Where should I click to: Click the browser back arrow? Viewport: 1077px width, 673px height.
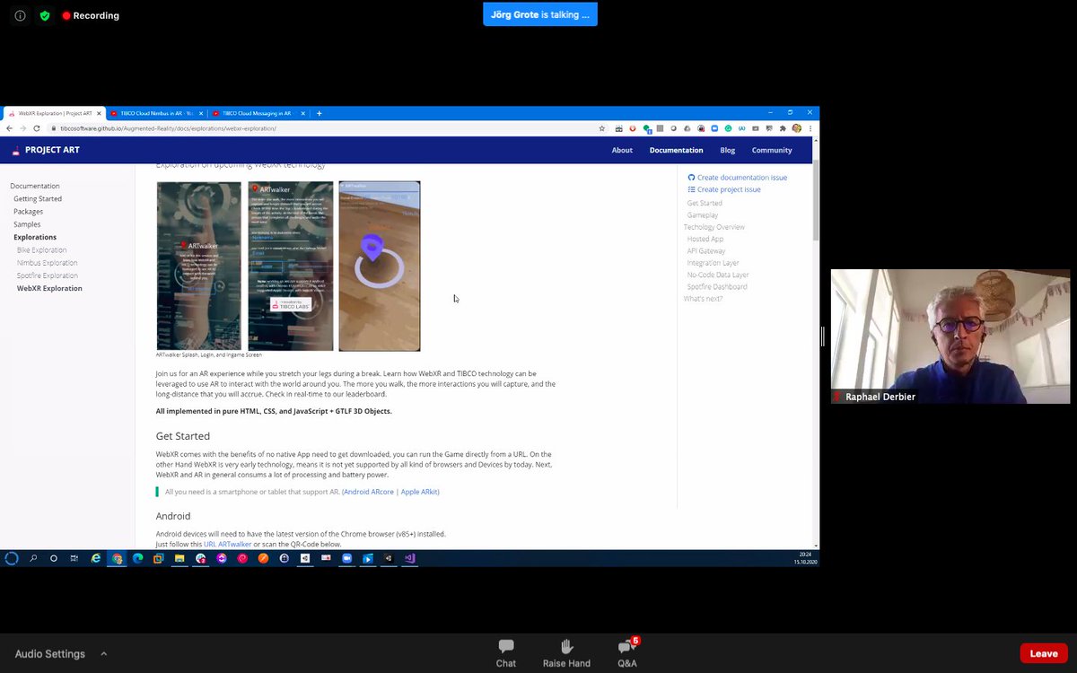pyautogui.click(x=11, y=128)
